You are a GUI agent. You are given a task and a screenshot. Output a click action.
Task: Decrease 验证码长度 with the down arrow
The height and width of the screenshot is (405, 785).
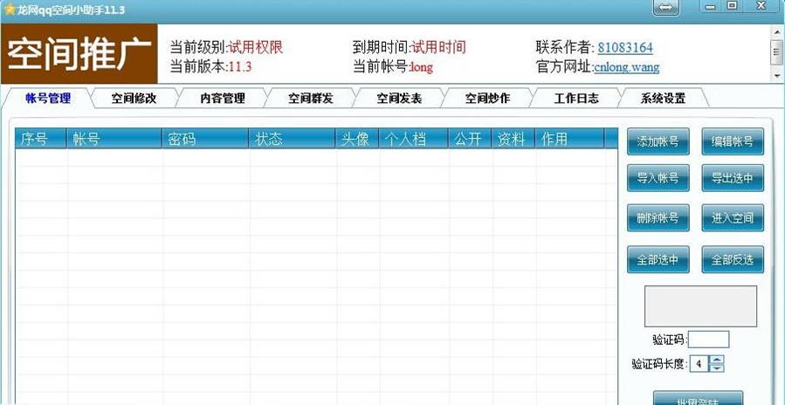pos(717,368)
